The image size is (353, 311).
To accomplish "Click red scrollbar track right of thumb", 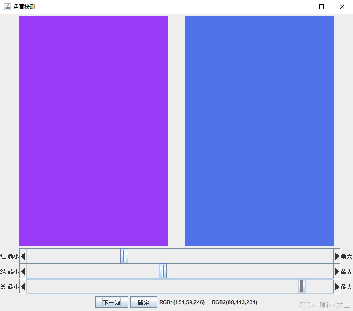I will click(231, 256).
